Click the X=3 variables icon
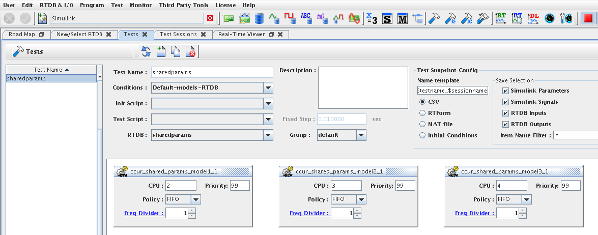Screen dimensions: 598x235 tap(372, 18)
